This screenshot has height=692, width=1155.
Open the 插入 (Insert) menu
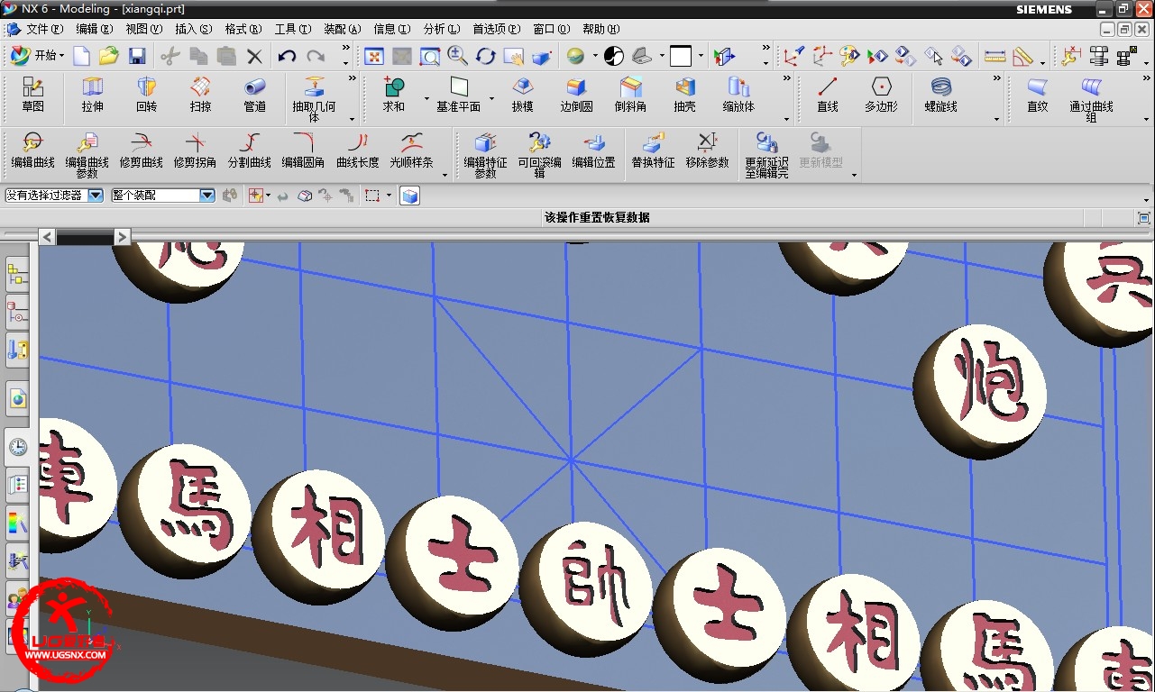[x=194, y=29]
